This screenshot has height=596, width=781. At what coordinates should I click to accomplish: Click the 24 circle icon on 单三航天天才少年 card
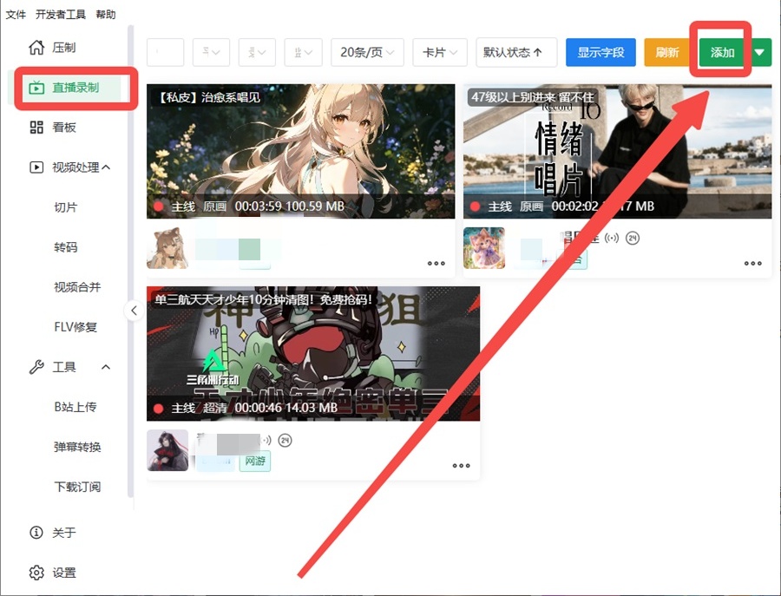click(285, 440)
